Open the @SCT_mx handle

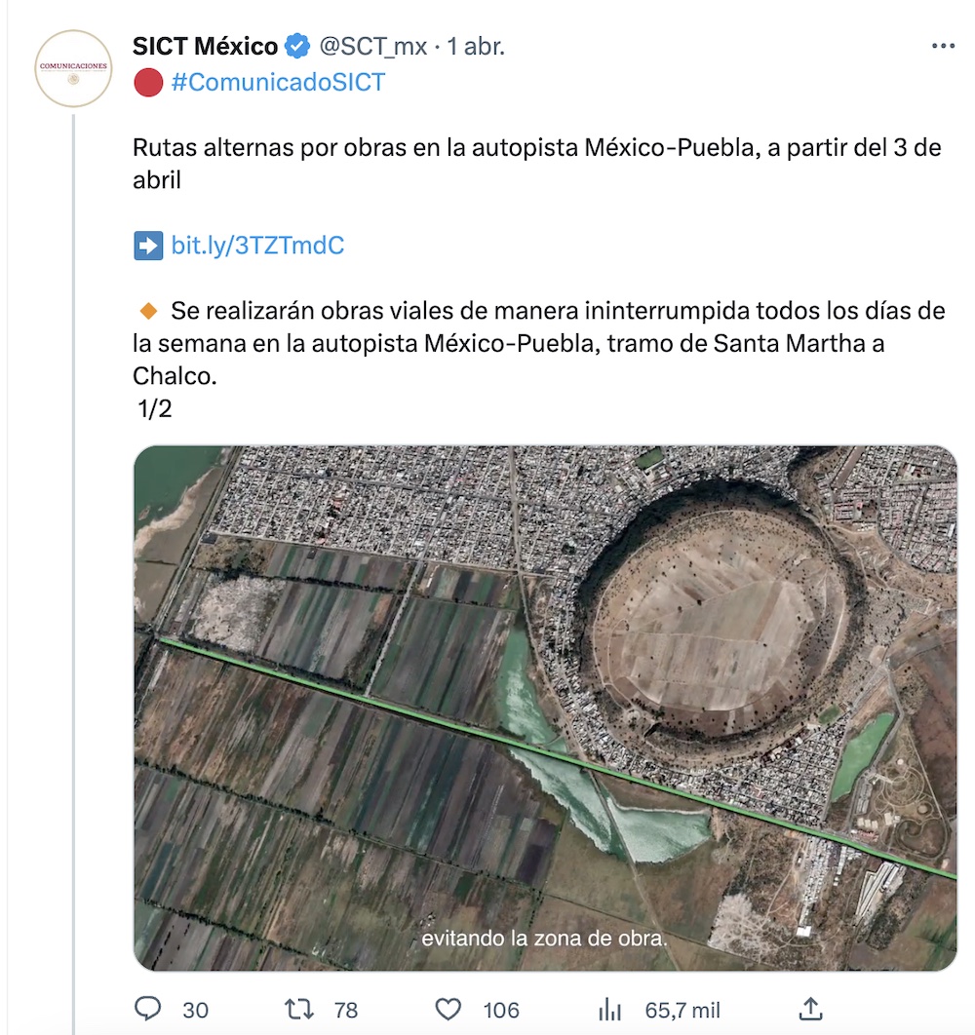373,46
